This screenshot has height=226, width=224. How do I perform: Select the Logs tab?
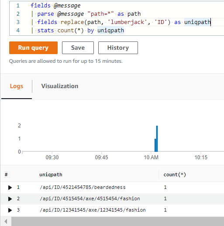(x=17, y=86)
